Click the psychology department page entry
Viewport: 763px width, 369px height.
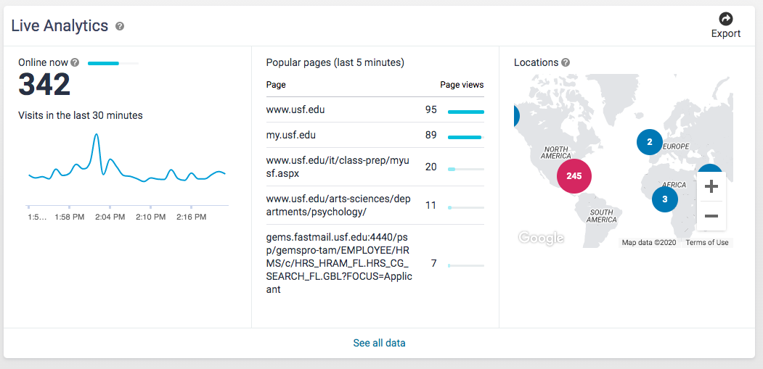point(337,205)
